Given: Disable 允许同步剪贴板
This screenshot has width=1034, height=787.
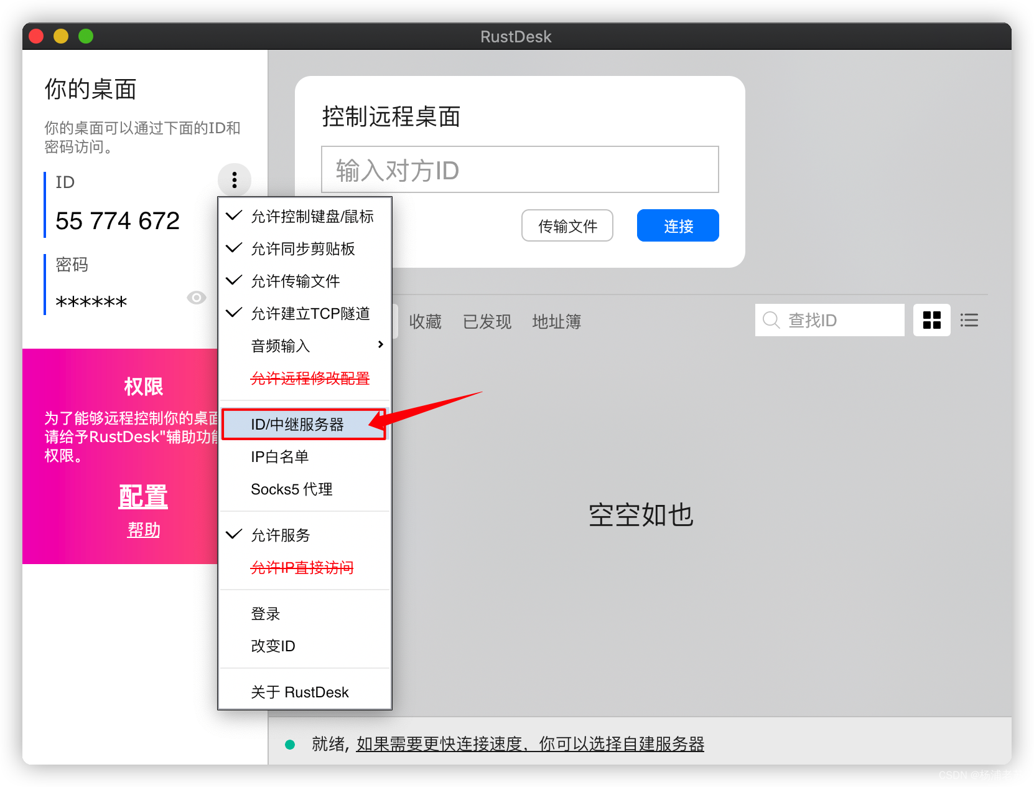Looking at the screenshot, I should pyautogui.click(x=303, y=249).
